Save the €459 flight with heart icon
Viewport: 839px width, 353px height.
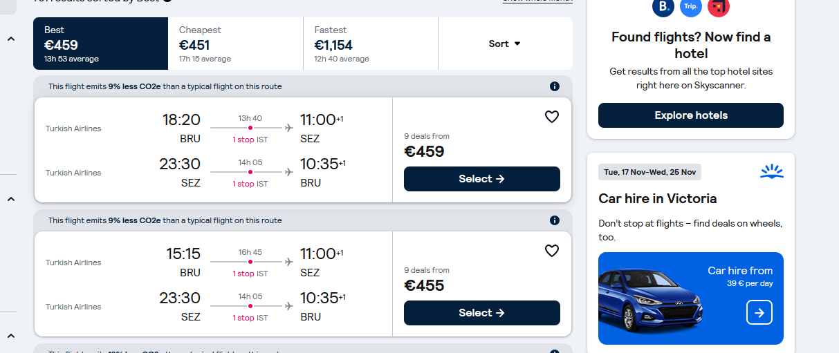(551, 117)
